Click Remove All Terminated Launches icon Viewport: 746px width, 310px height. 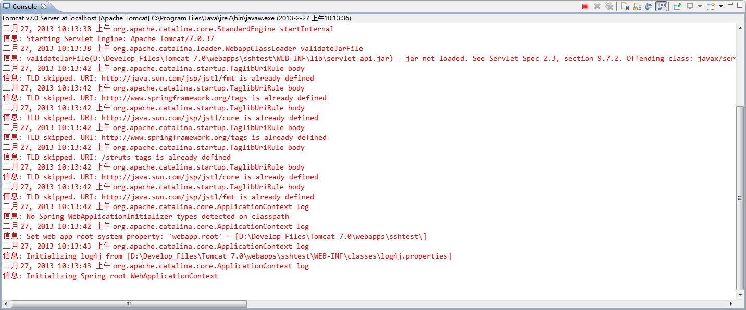[609, 6]
